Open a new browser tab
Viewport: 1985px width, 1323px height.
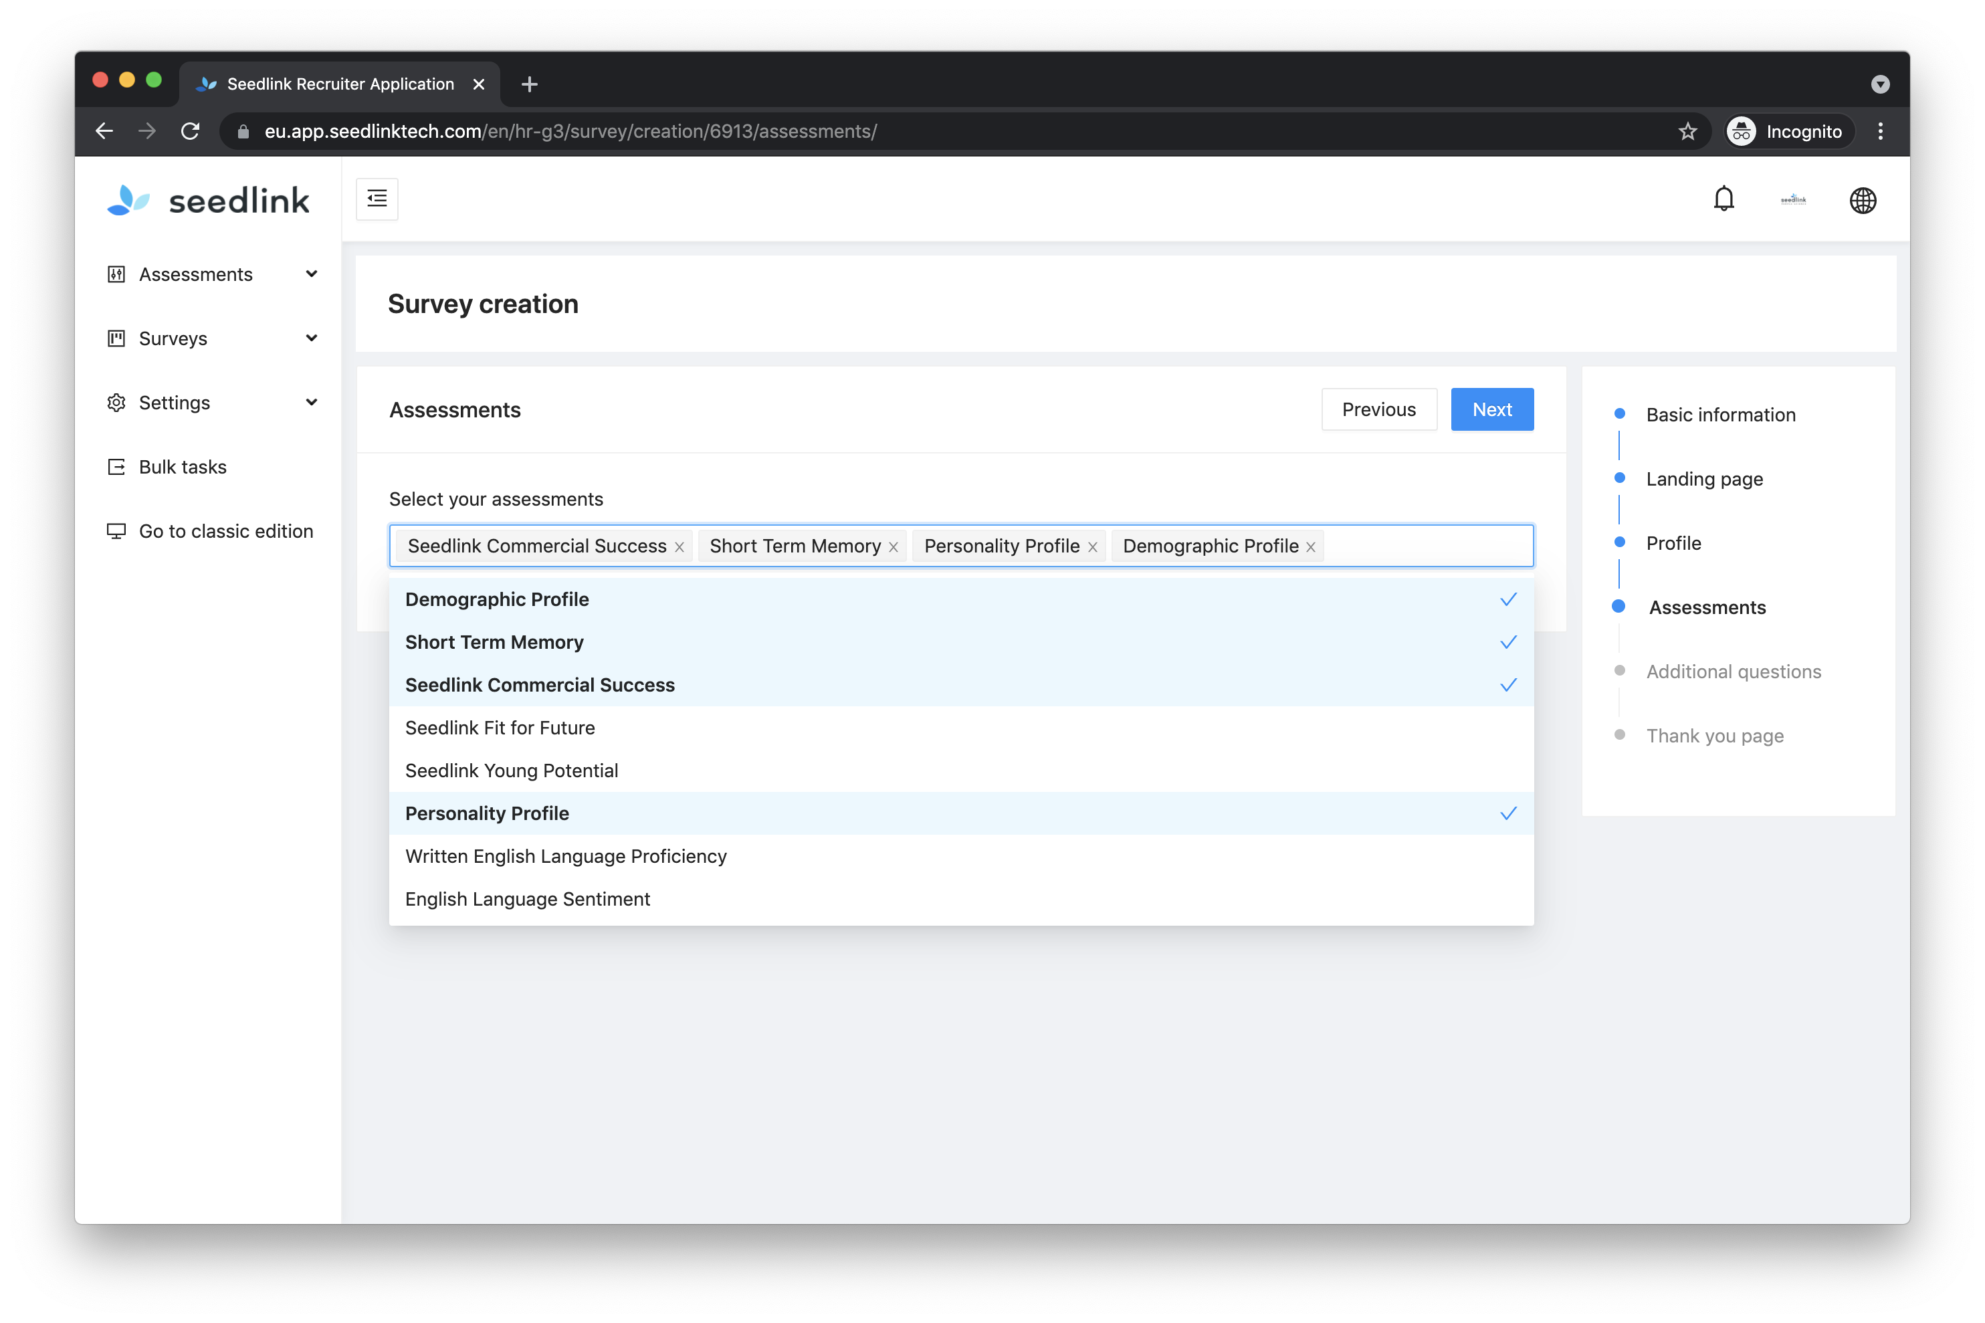pos(530,84)
